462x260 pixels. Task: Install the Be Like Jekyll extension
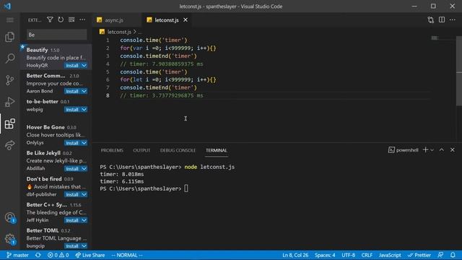coord(72,168)
